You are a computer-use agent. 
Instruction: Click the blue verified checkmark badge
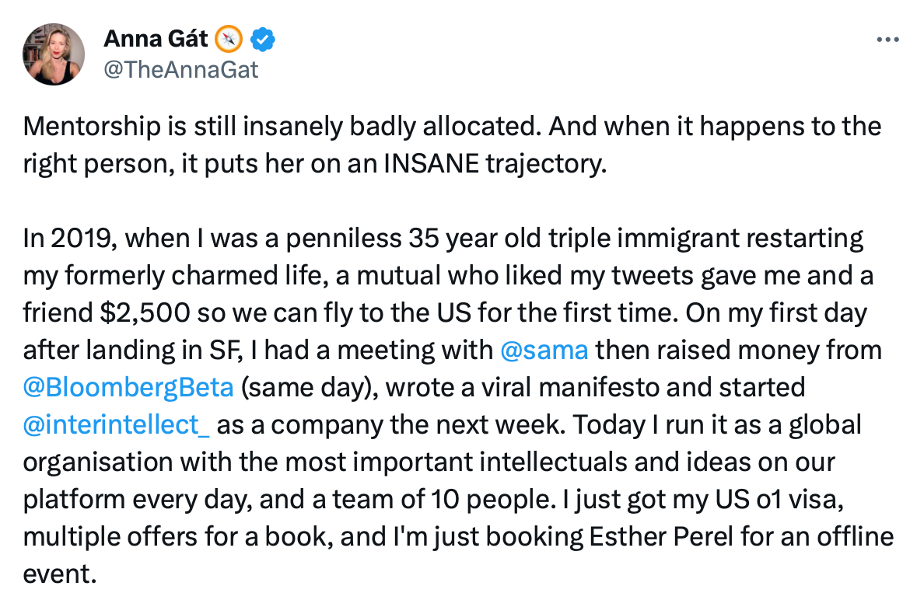[262, 40]
